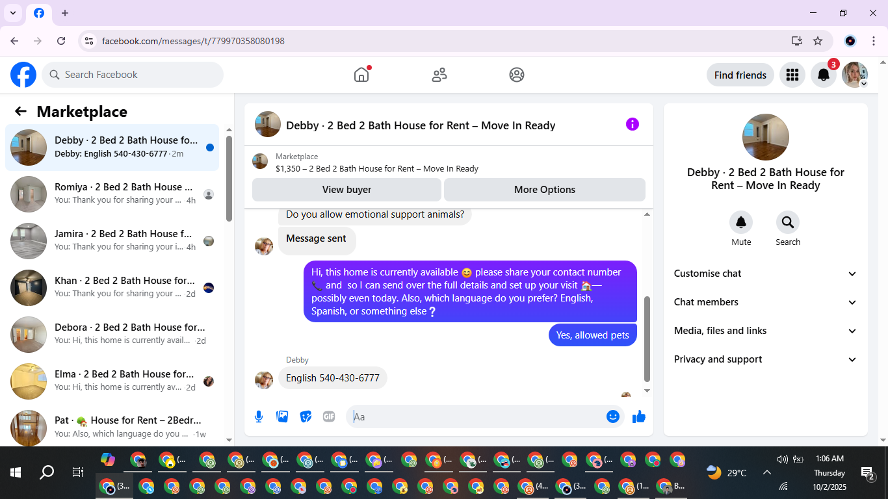
Task: Click the browser address bar URL
Action: pos(193,41)
